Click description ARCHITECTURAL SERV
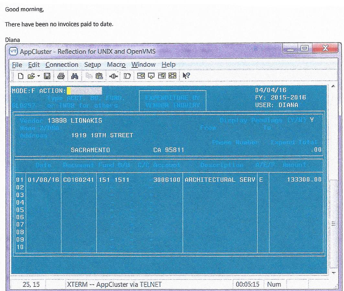 [220, 180]
